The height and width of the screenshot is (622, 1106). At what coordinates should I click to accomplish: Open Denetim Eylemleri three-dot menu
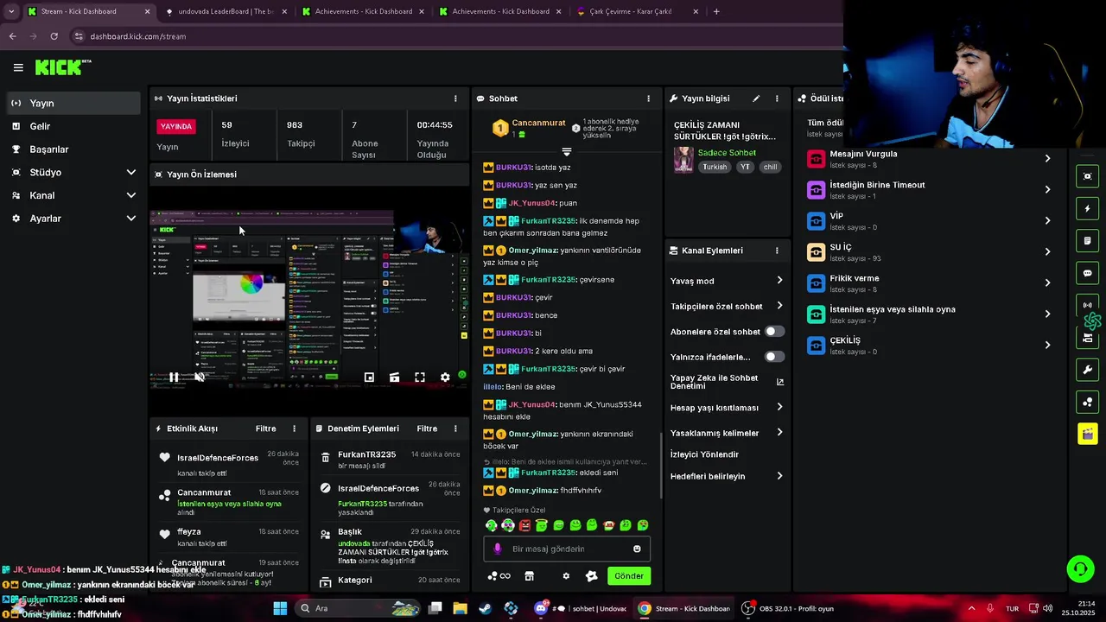[455, 428]
